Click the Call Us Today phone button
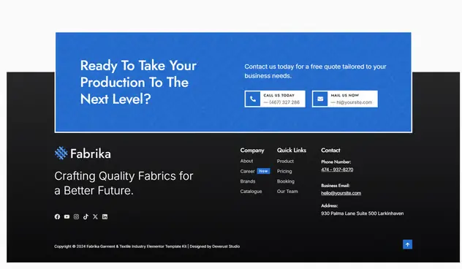This screenshot has height=269, width=462. 275,99
